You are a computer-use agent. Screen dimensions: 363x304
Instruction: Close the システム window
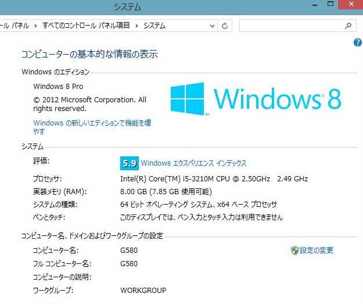351,5
